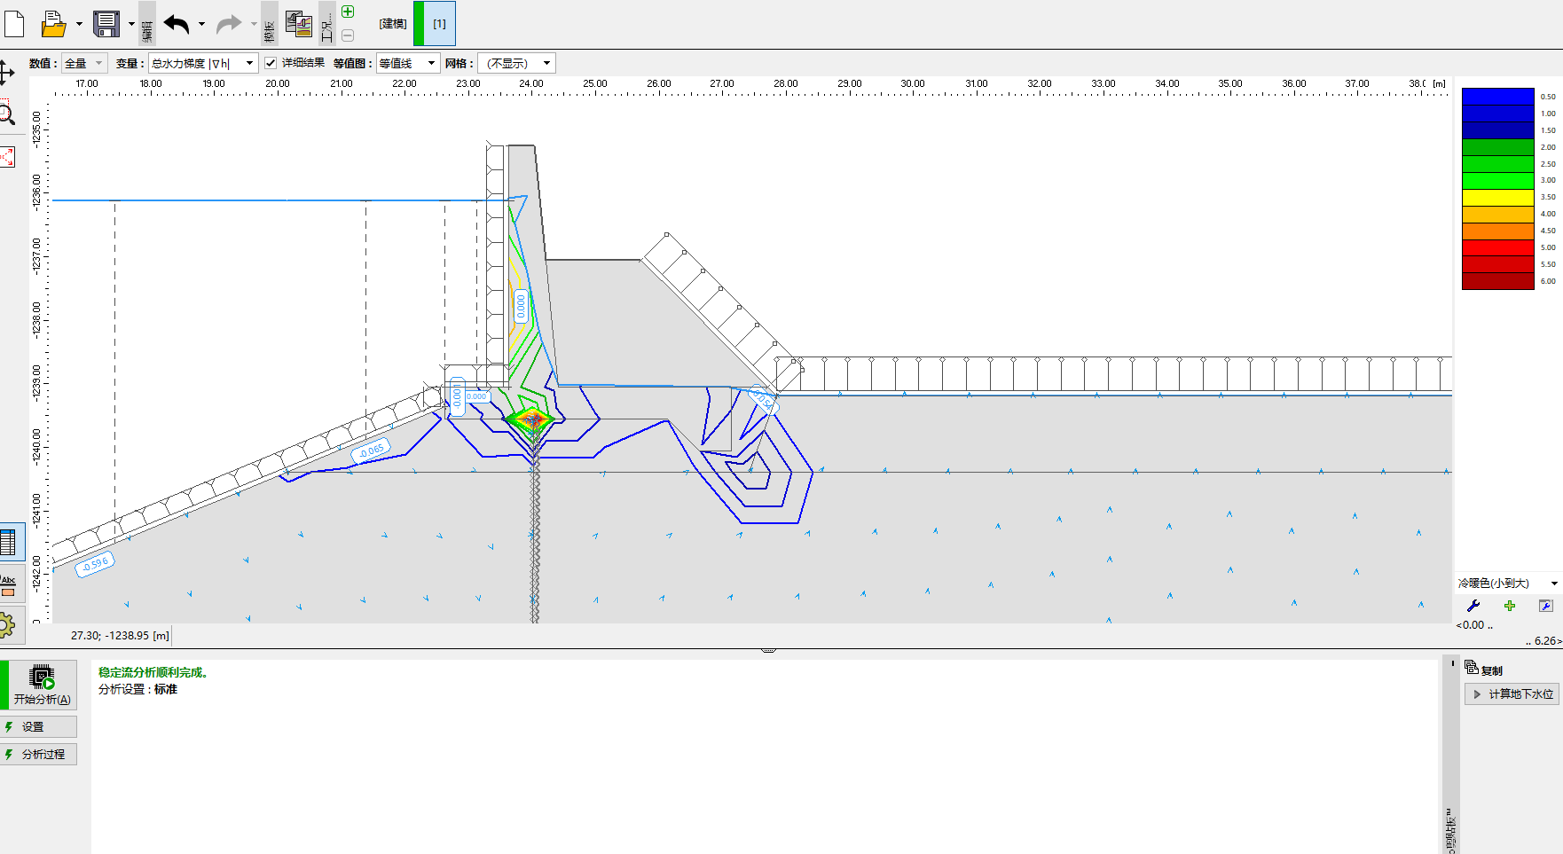Screen dimensions: 1563x854
Task: Click the fit-to-extent view icon
Action: tap(7, 157)
